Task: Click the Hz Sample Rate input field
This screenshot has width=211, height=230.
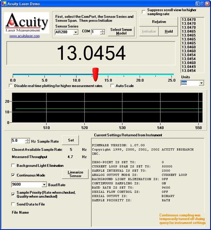Action: pos(18,141)
